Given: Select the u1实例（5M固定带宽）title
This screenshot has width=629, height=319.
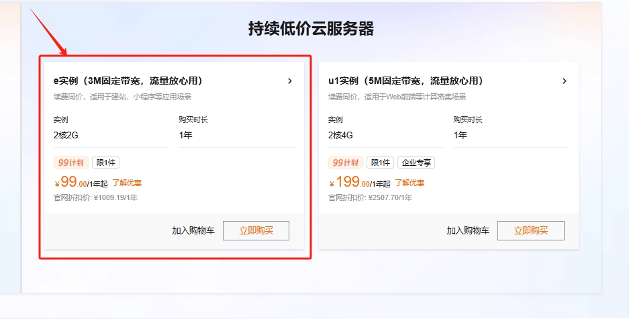Looking at the screenshot, I should [405, 81].
